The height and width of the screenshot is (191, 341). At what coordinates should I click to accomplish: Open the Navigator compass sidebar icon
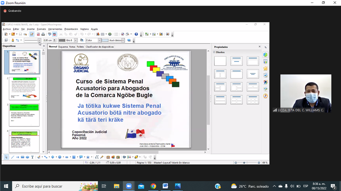point(265,96)
